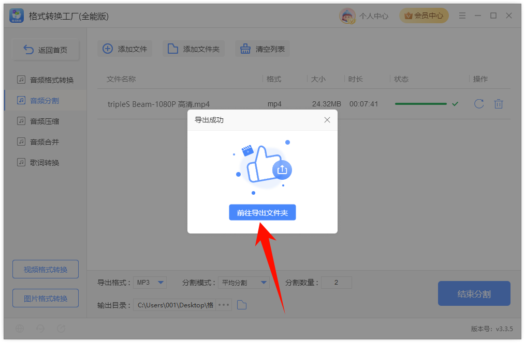Click the customer service icon in status bar

point(40,329)
